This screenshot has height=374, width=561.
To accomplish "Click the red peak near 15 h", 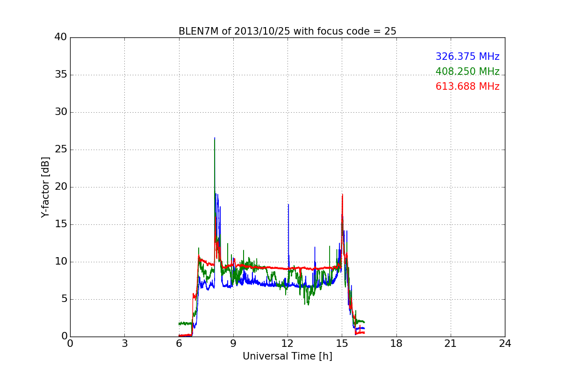I will pyautogui.click(x=342, y=195).
